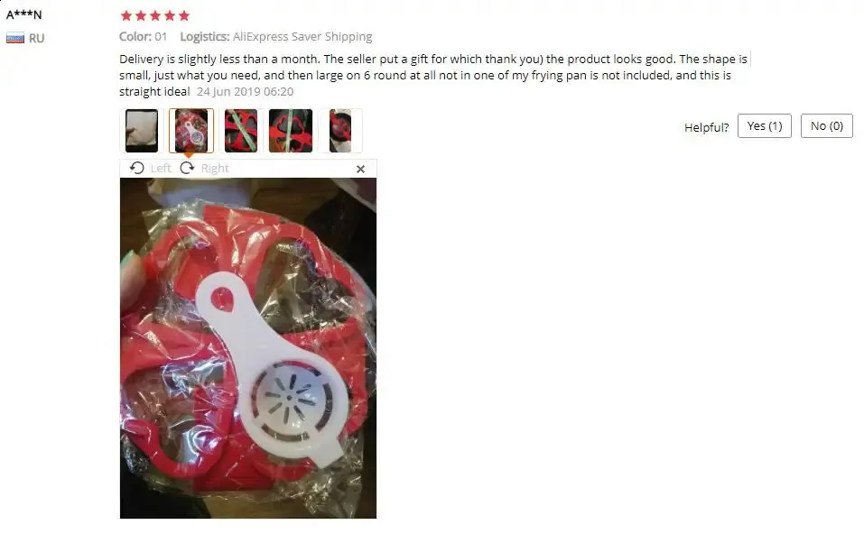Viewport: 864px width, 534px height.
Task: Click the Russian flag icon
Action: (15, 38)
